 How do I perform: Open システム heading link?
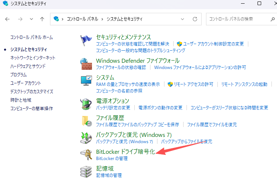point(105,78)
